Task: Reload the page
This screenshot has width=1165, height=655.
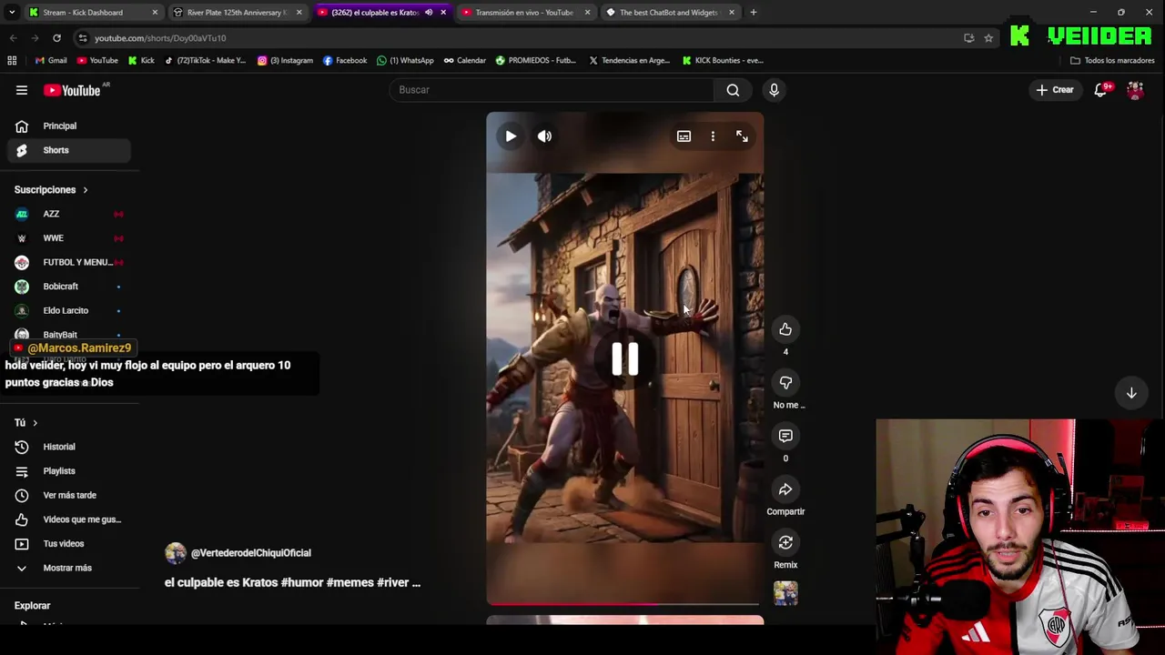Action: pyautogui.click(x=56, y=38)
